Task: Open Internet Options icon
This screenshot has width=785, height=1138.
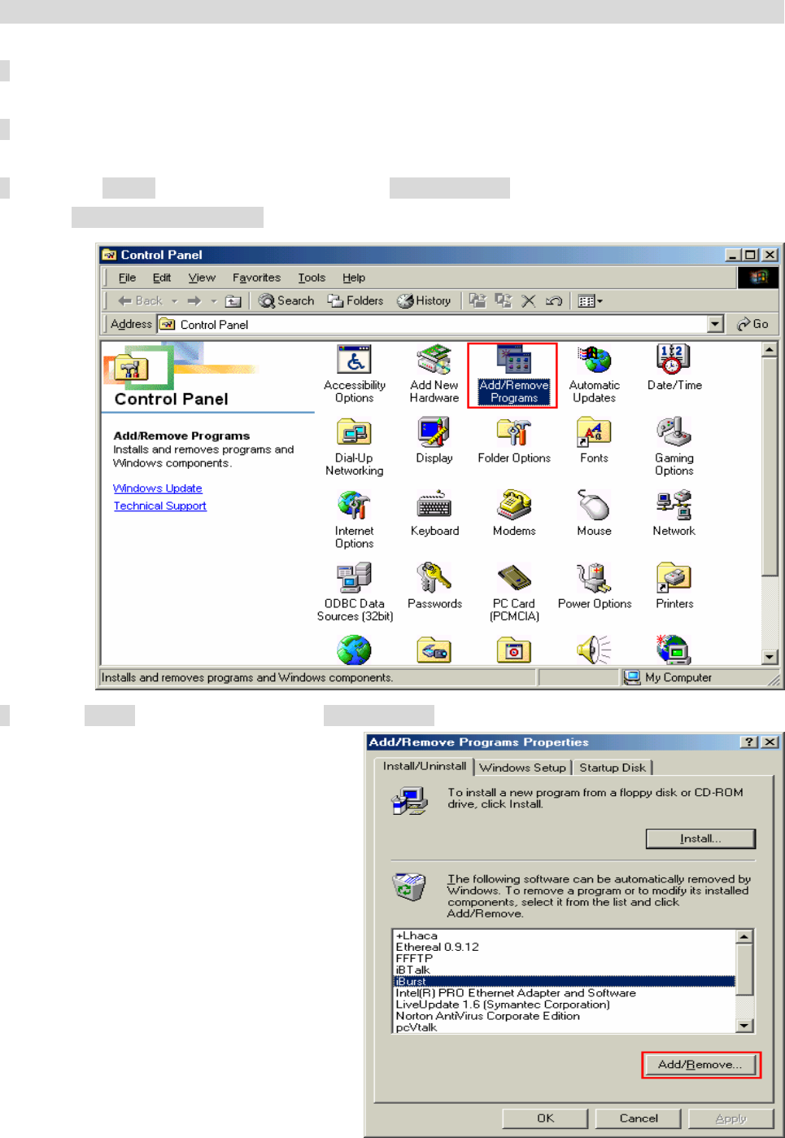Action: 354,519
